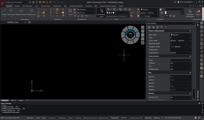Open the Вставка ribbon tab
This screenshot has height=120, width=204.
(17, 6)
